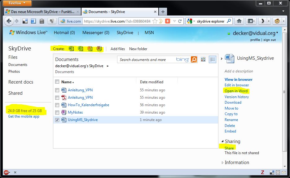Click View in browser link
Screen dimensions: 290x178
click(238, 80)
